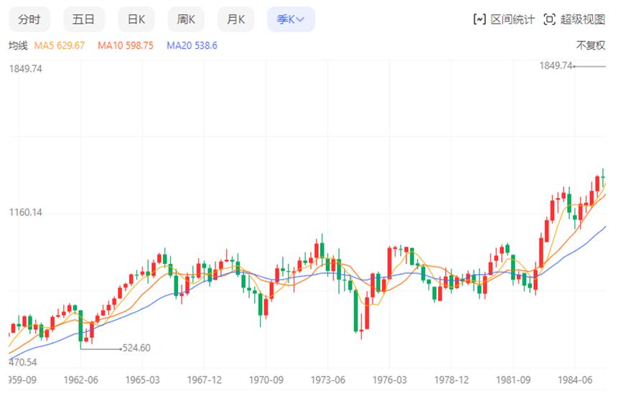Click the 区间统计 text label
Screen dimensions: 621x393
tap(513, 19)
